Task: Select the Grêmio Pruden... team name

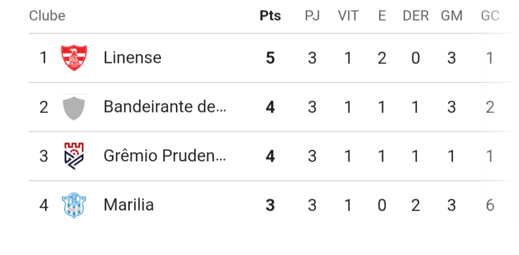Action: coord(165,156)
